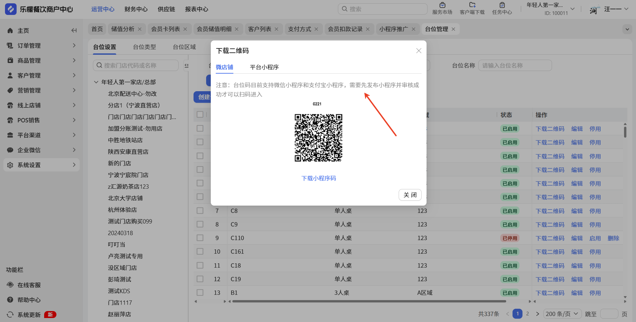Open the 任务中心 icon
Viewport: 636px width, 322px height.
[502, 5]
